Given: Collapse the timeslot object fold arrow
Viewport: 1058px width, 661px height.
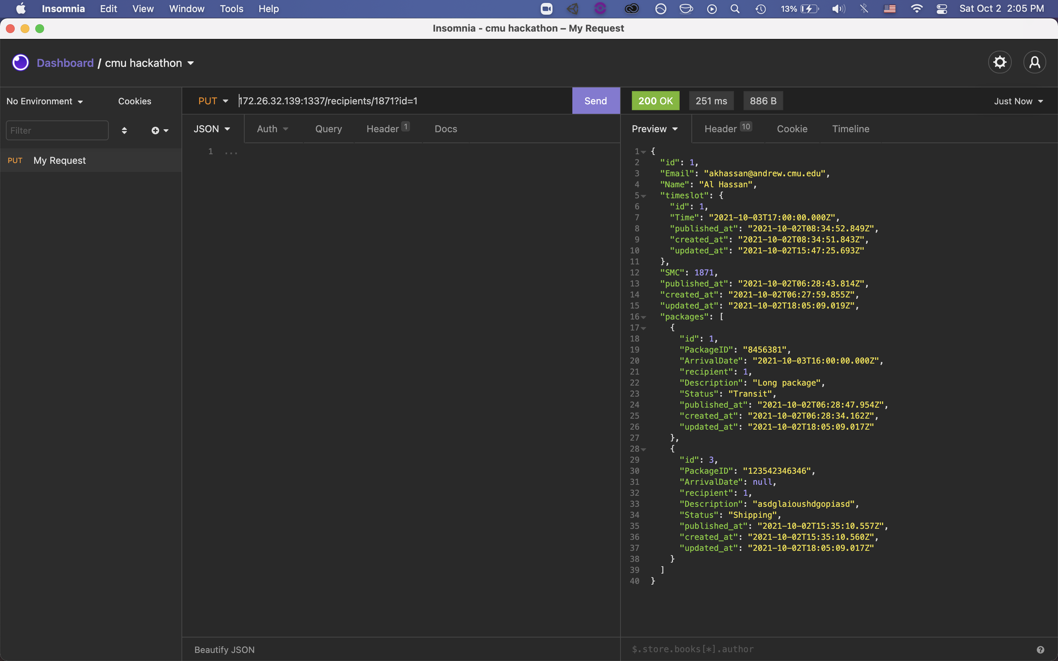Looking at the screenshot, I should click(x=644, y=196).
